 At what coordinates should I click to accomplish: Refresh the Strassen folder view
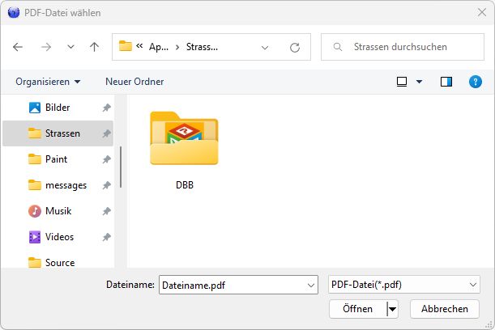coord(295,47)
